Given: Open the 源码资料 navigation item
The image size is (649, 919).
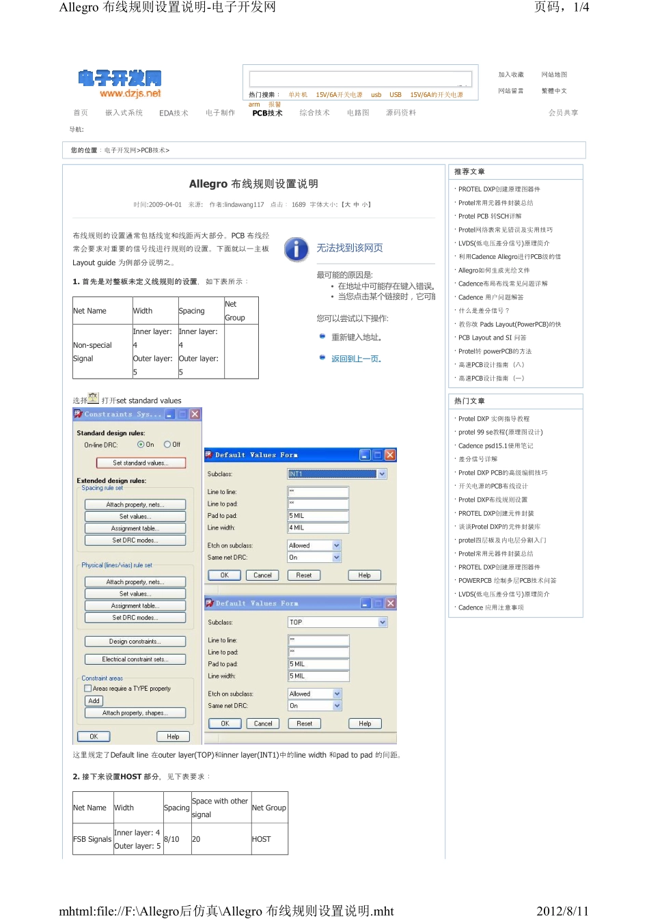Looking at the screenshot, I should [x=401, y=113].
